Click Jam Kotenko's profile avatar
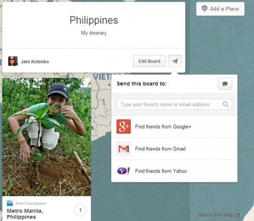The image size is (254, 221). pos(13,61)
